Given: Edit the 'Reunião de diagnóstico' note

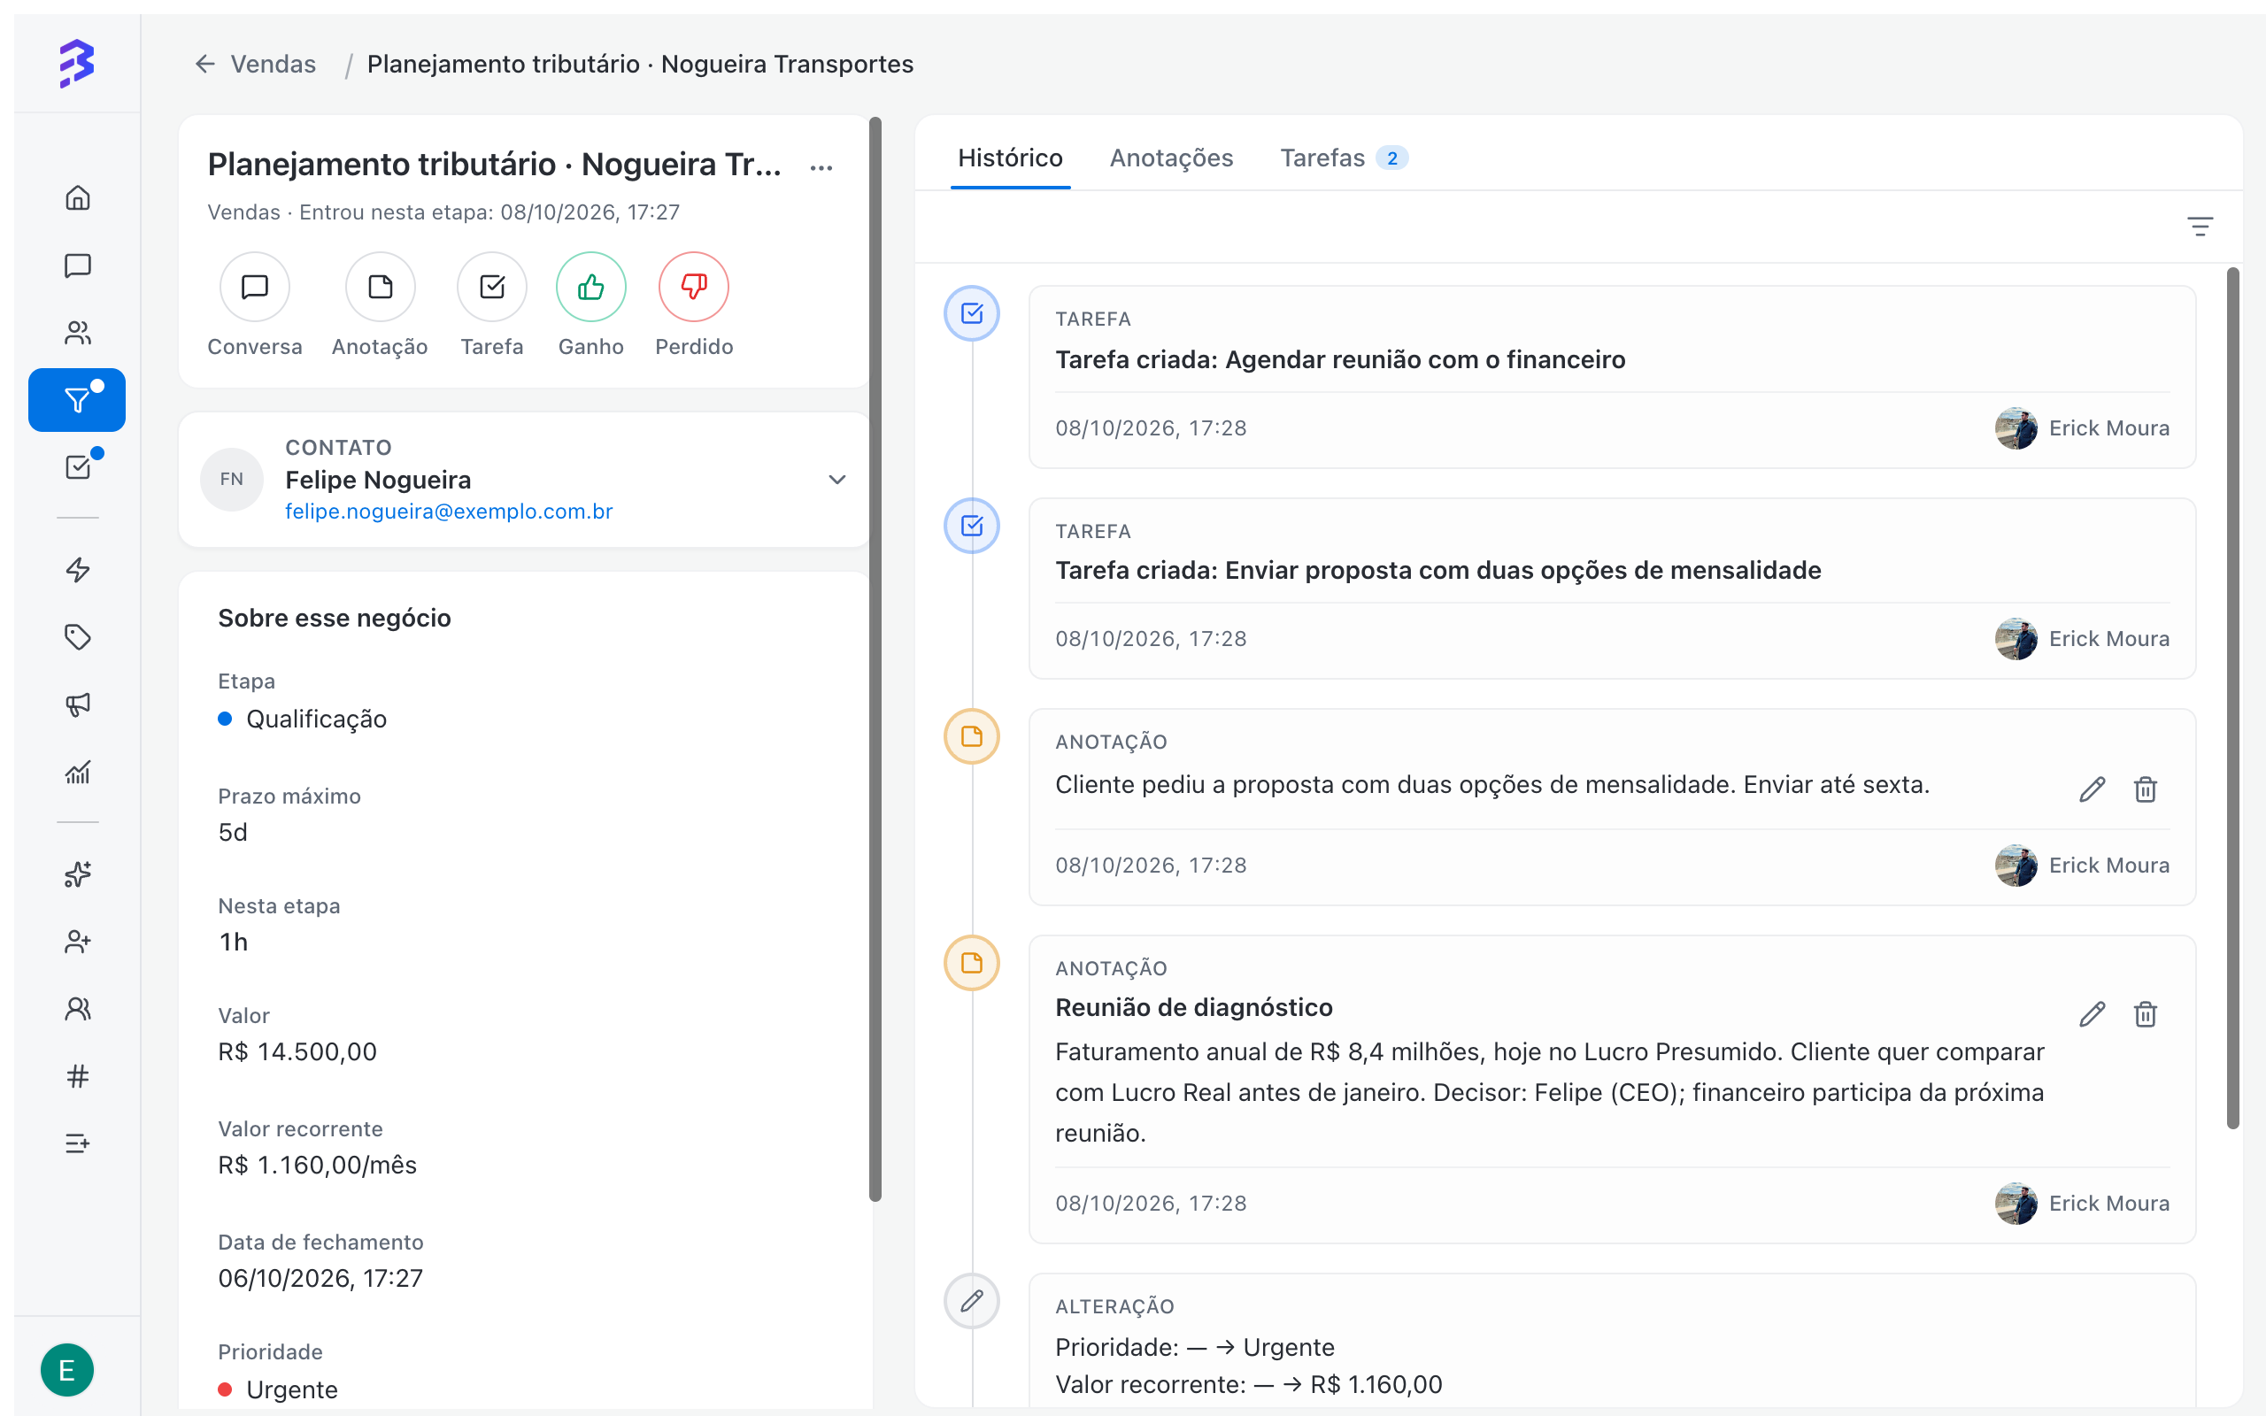Looking at the screenshot, I should [2092, 1014].
